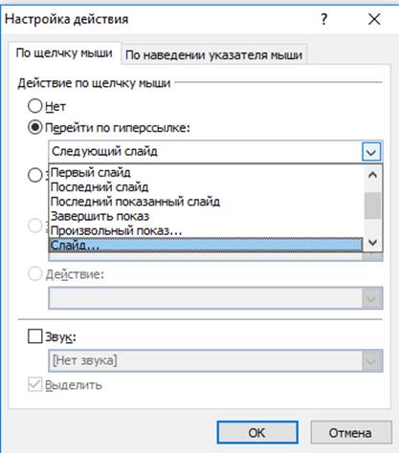
Task: Select Перейти по гиперссылке radio button
Action: [x=35, y=127]
